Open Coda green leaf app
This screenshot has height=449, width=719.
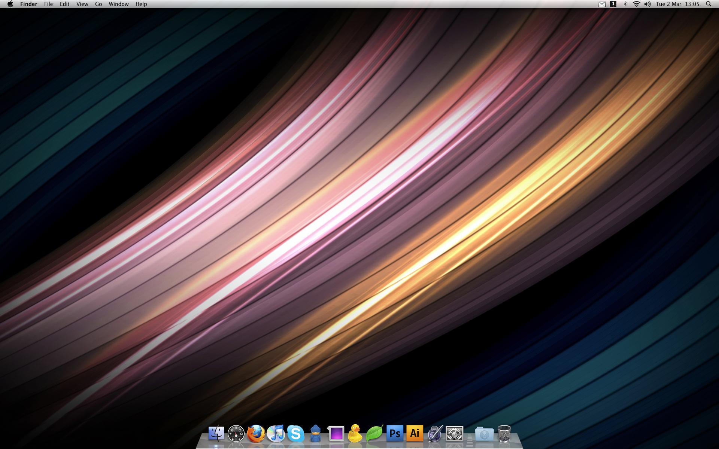coord(374,434)
